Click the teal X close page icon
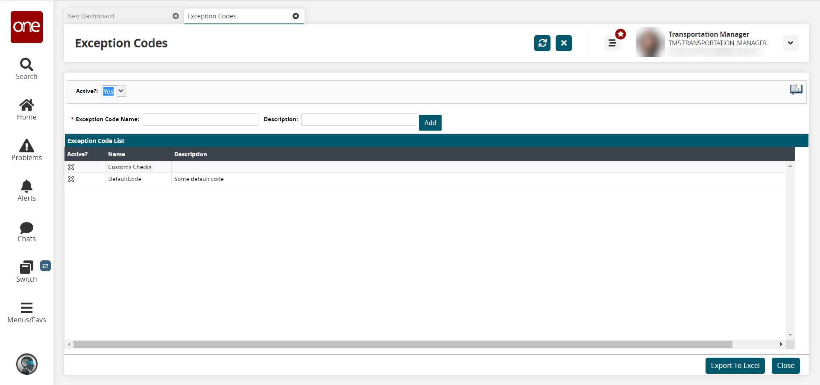This screenshot has width=820, height=385. 564,43
